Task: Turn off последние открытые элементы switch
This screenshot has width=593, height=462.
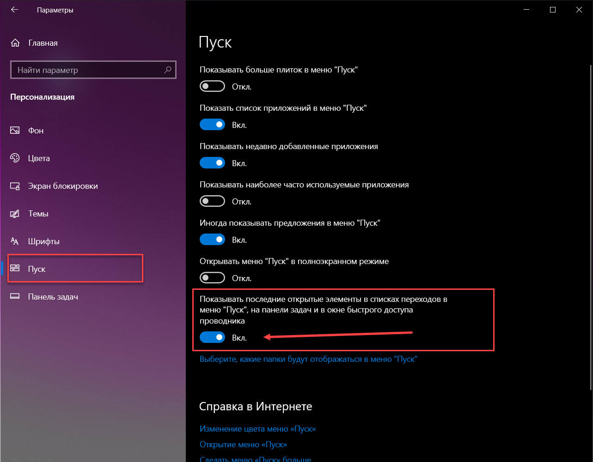Action: [x=212, y=337]
